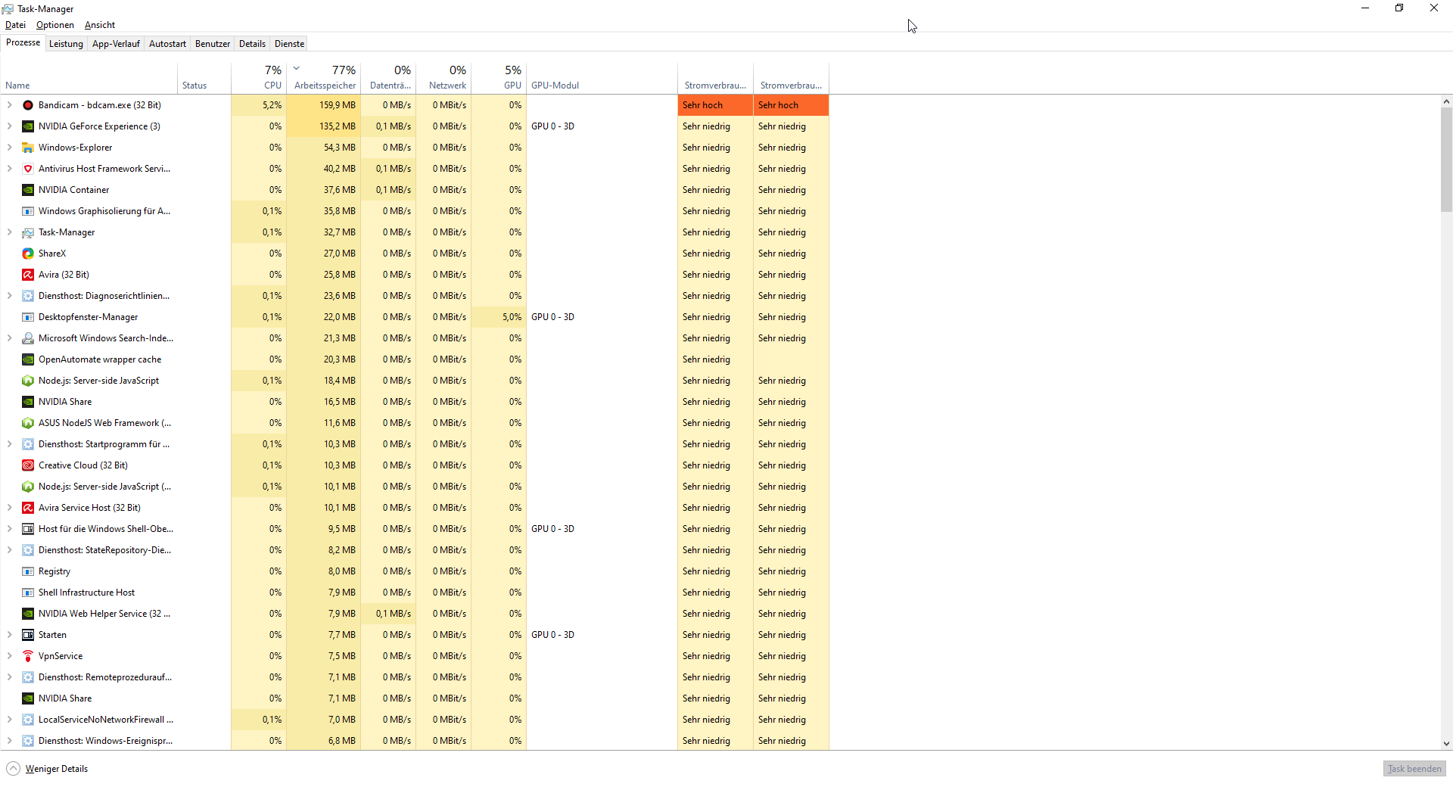Viewport: 1453px width, 787px height.
Task: Expand the Bandicam process group
Action: (x=10, y=105)
